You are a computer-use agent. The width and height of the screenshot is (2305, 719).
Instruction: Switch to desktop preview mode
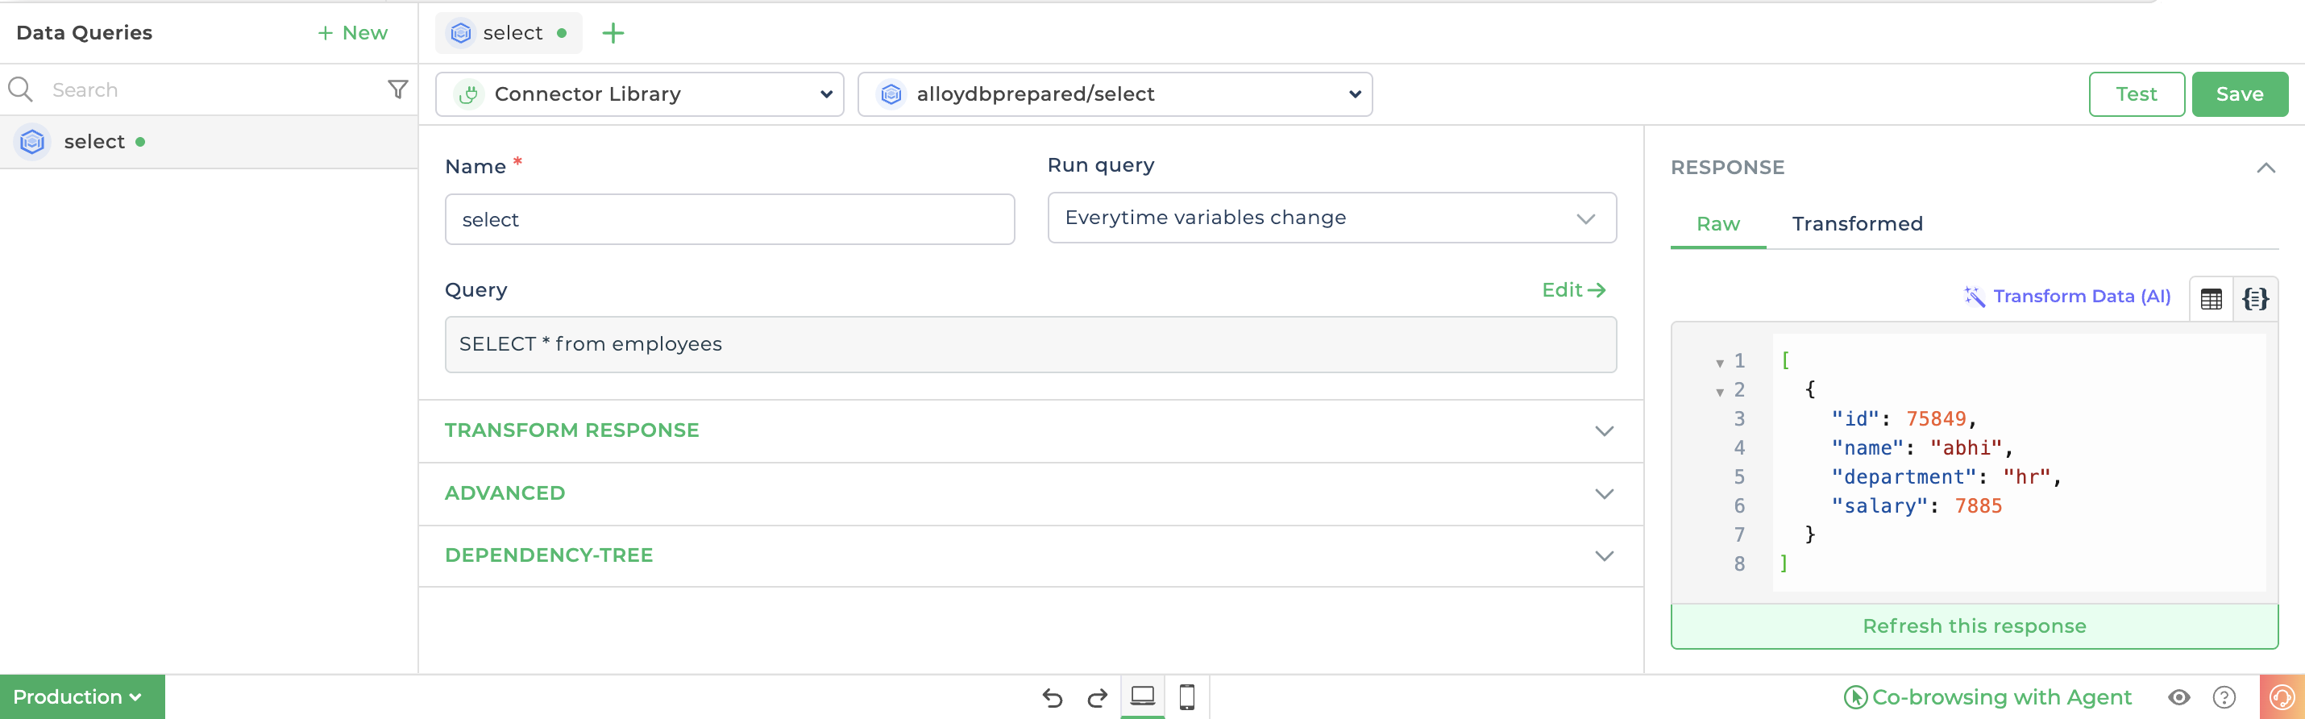click(1143, 696)
